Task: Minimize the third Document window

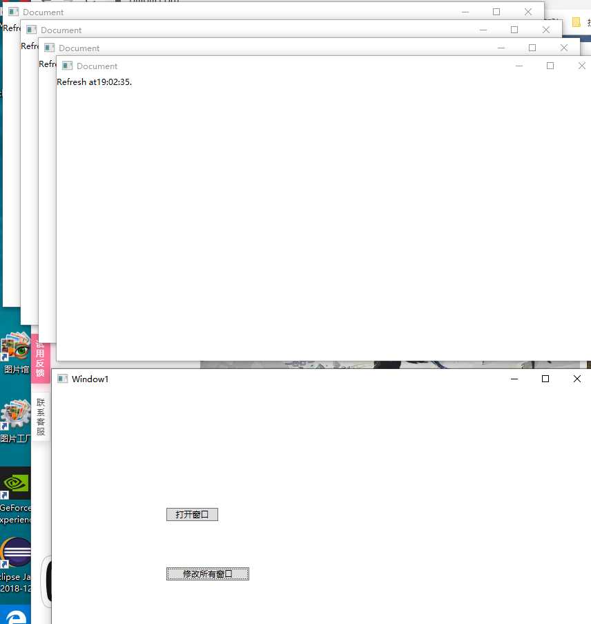Action: tap(483, 30)
